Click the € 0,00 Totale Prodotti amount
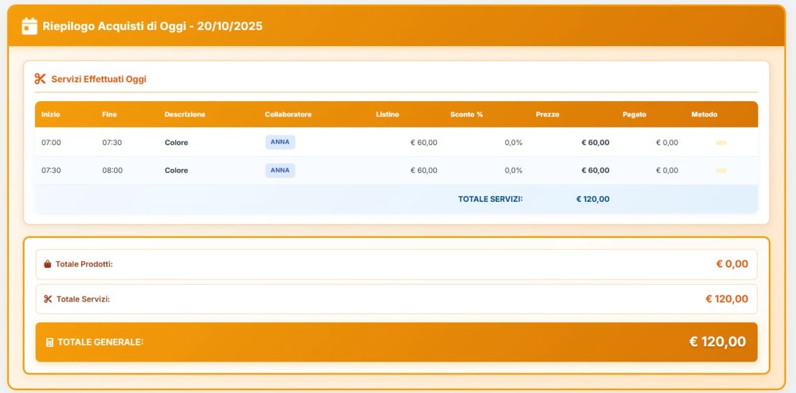Image resolution: width=796 pixels, height=393 pixels. point(732,265)
